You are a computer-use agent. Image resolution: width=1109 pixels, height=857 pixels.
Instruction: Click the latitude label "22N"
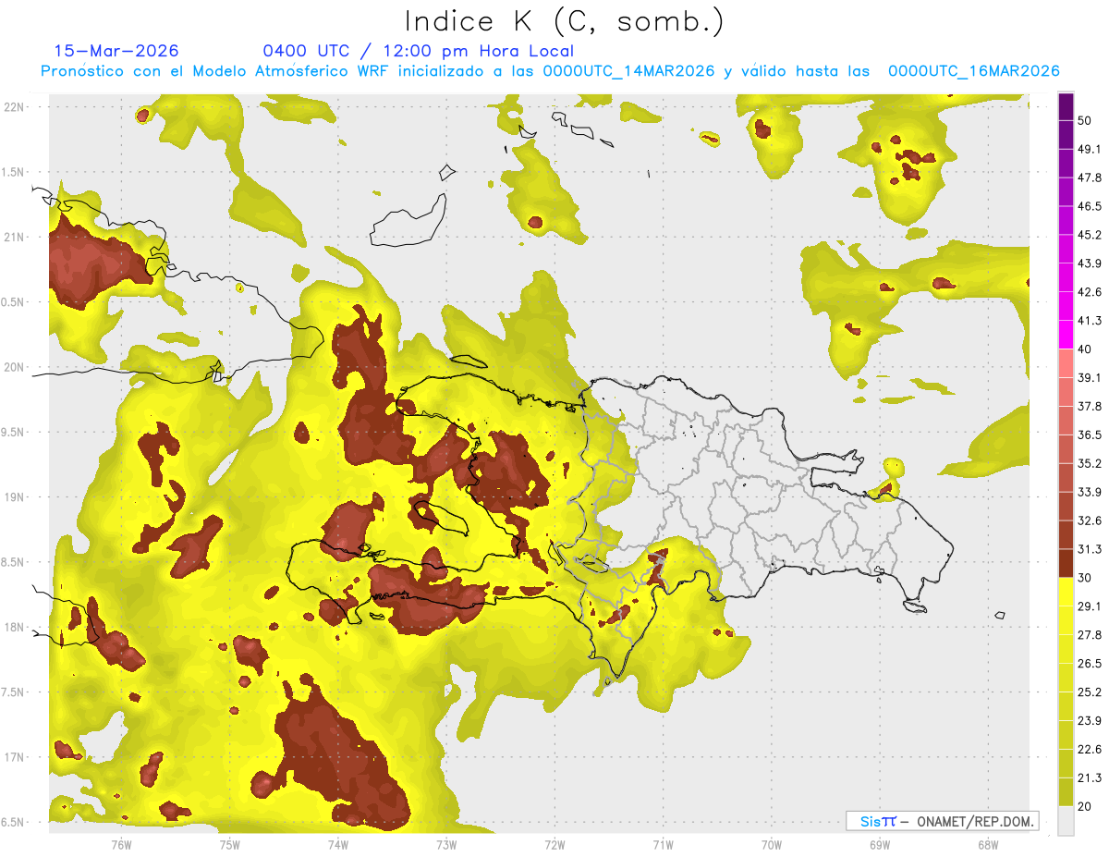[x=14, y=106]
